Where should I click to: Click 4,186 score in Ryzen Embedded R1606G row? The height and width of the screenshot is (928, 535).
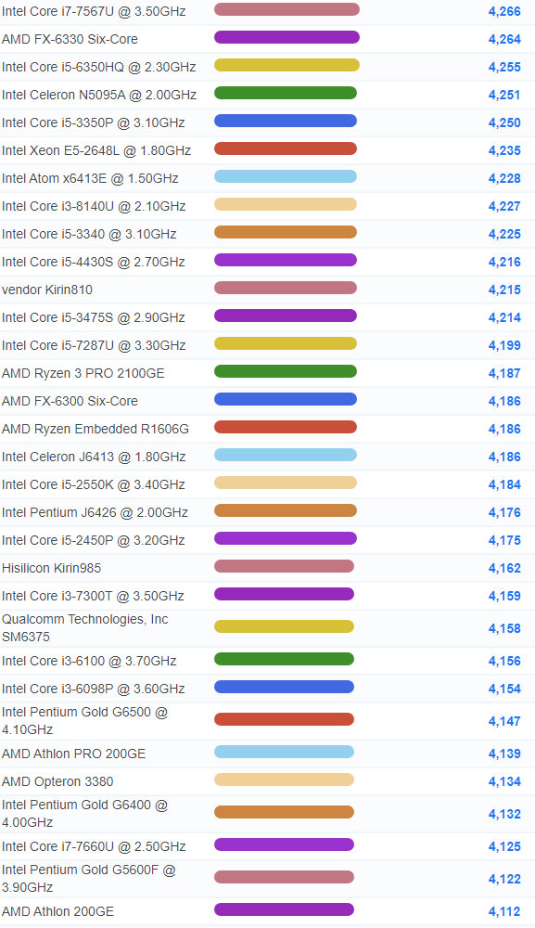504,429
